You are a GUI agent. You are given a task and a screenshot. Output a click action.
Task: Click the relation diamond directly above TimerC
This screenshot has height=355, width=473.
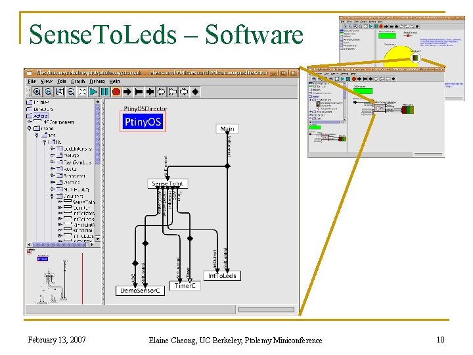coord(190,239)
